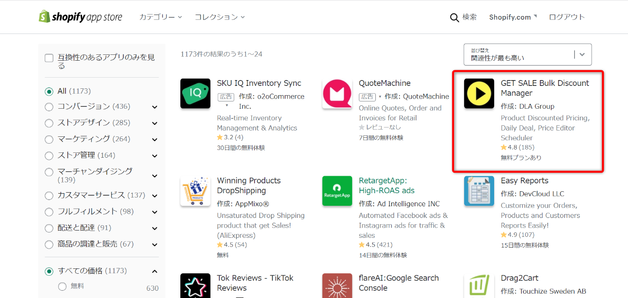Open Winning Products DropShipping title link
This screenshot has width=628, height=298.
click(x=249, y=185)
